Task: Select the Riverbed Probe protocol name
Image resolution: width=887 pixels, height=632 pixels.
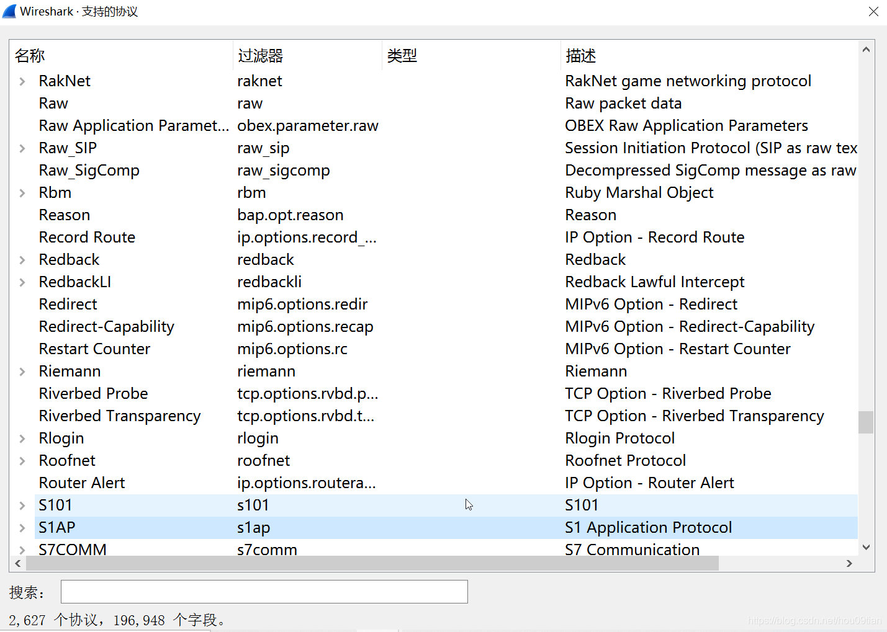Action: [93, 394]
